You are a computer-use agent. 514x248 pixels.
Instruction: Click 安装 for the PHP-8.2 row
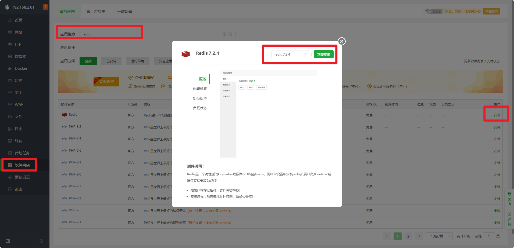pos(497,127)
